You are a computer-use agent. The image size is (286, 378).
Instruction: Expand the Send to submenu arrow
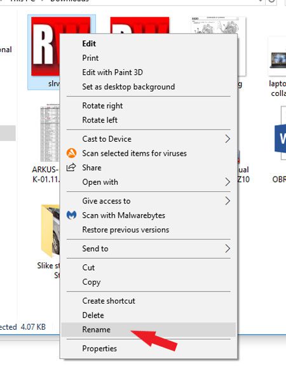[x=228, y=248]
